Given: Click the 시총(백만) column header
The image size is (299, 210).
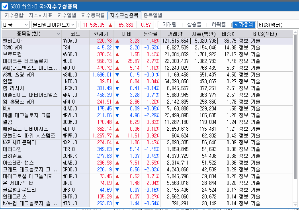Looking at the screenshot, I should (204, 34).
